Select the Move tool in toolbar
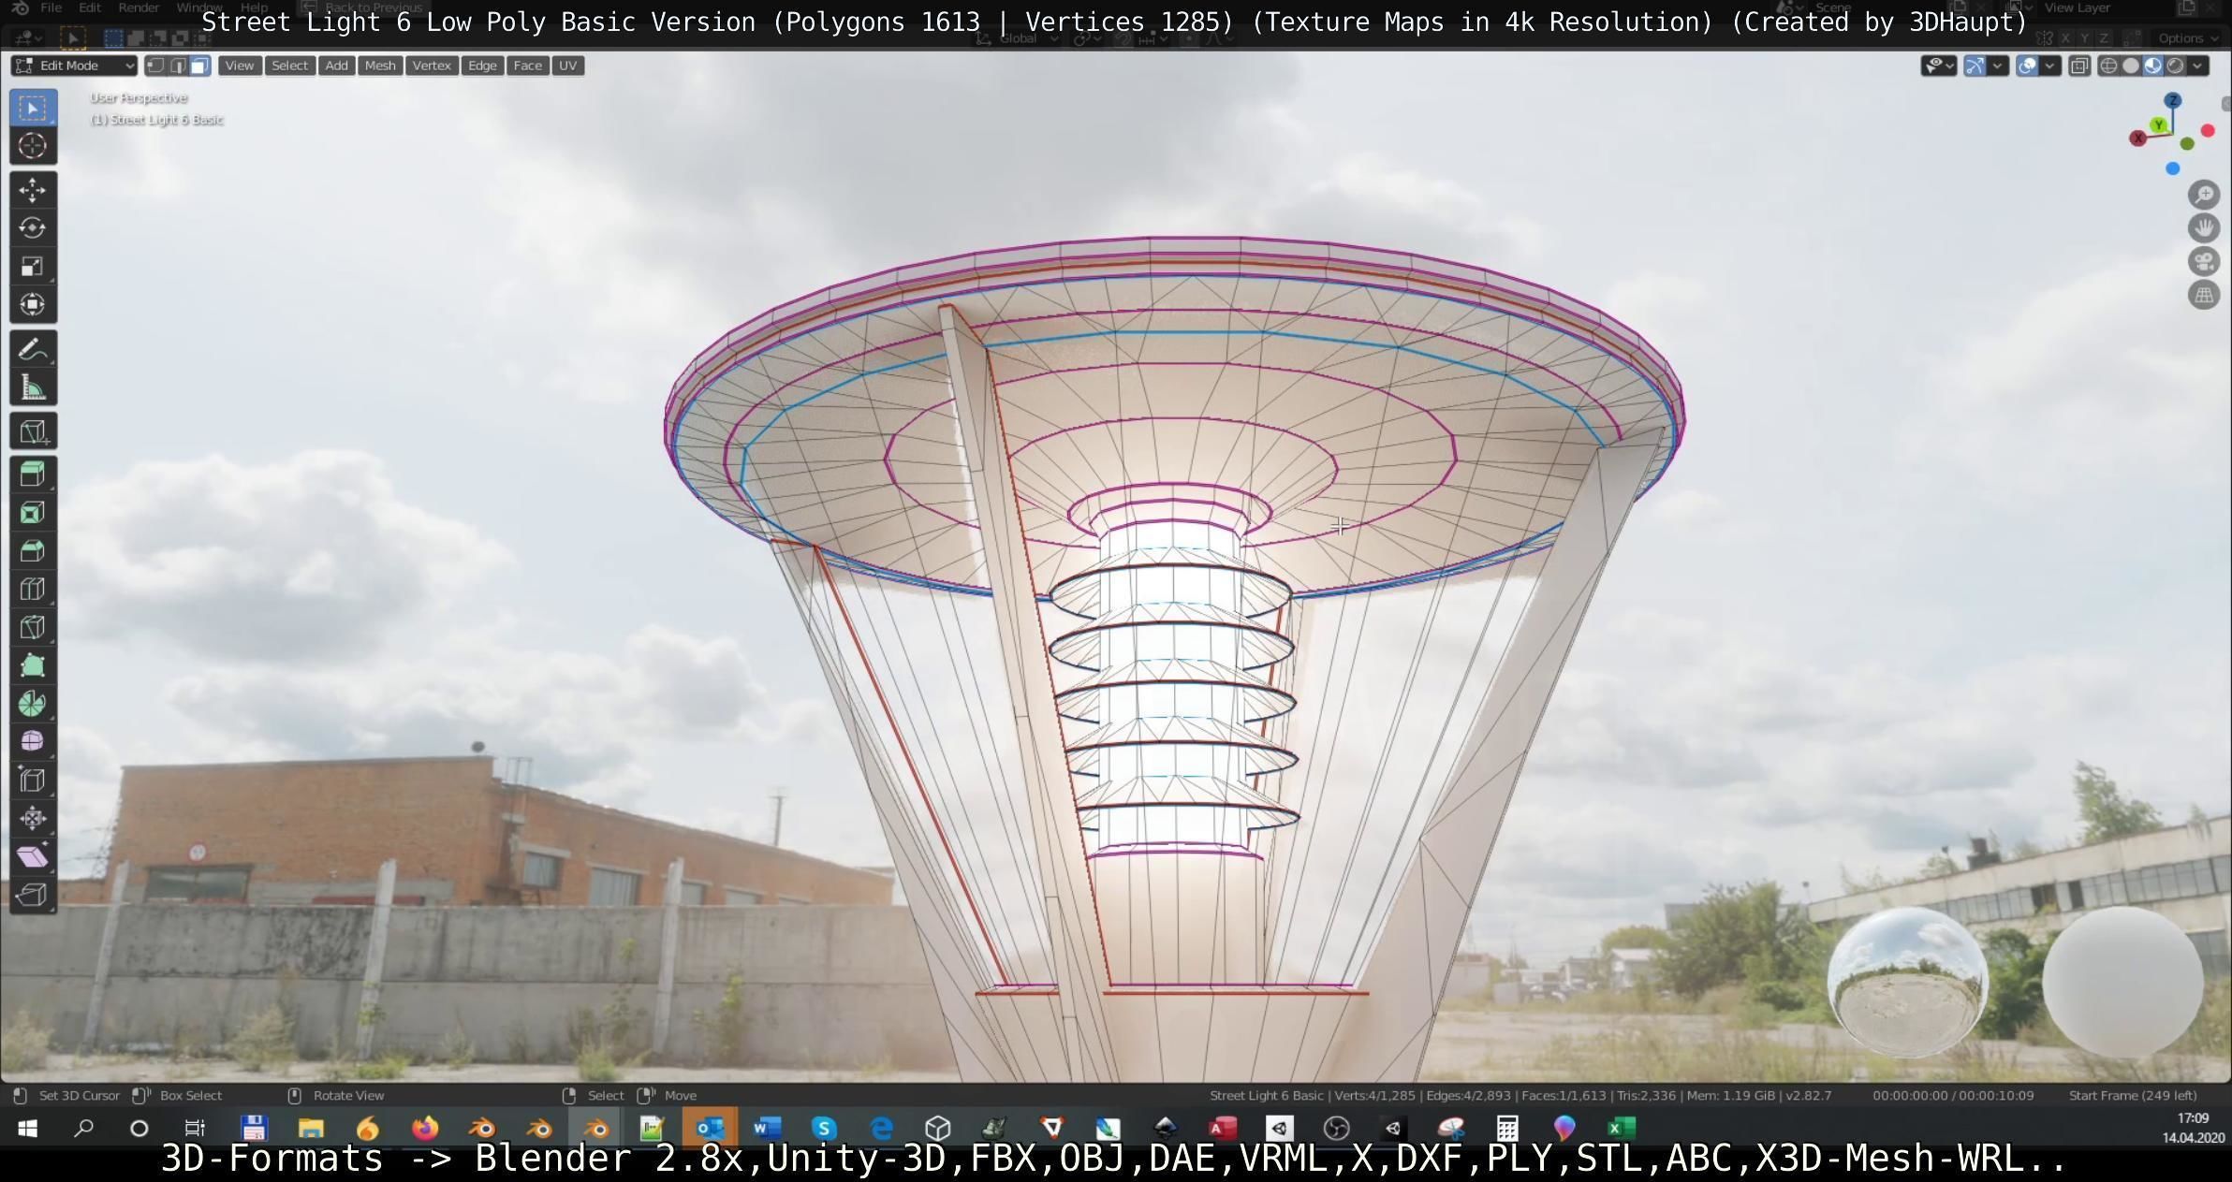 (33, 190)
